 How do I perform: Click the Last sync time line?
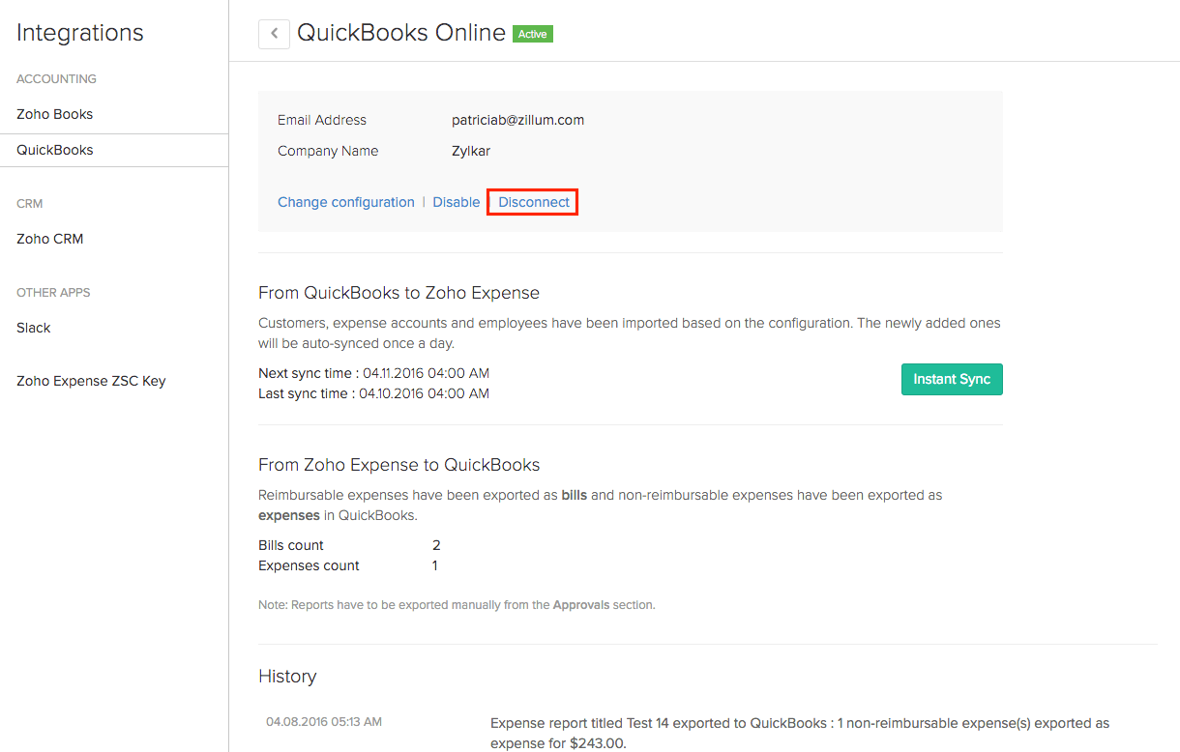(x=373, y=393)
